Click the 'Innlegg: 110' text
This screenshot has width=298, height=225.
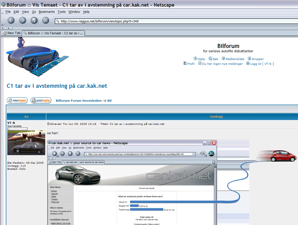16,166
